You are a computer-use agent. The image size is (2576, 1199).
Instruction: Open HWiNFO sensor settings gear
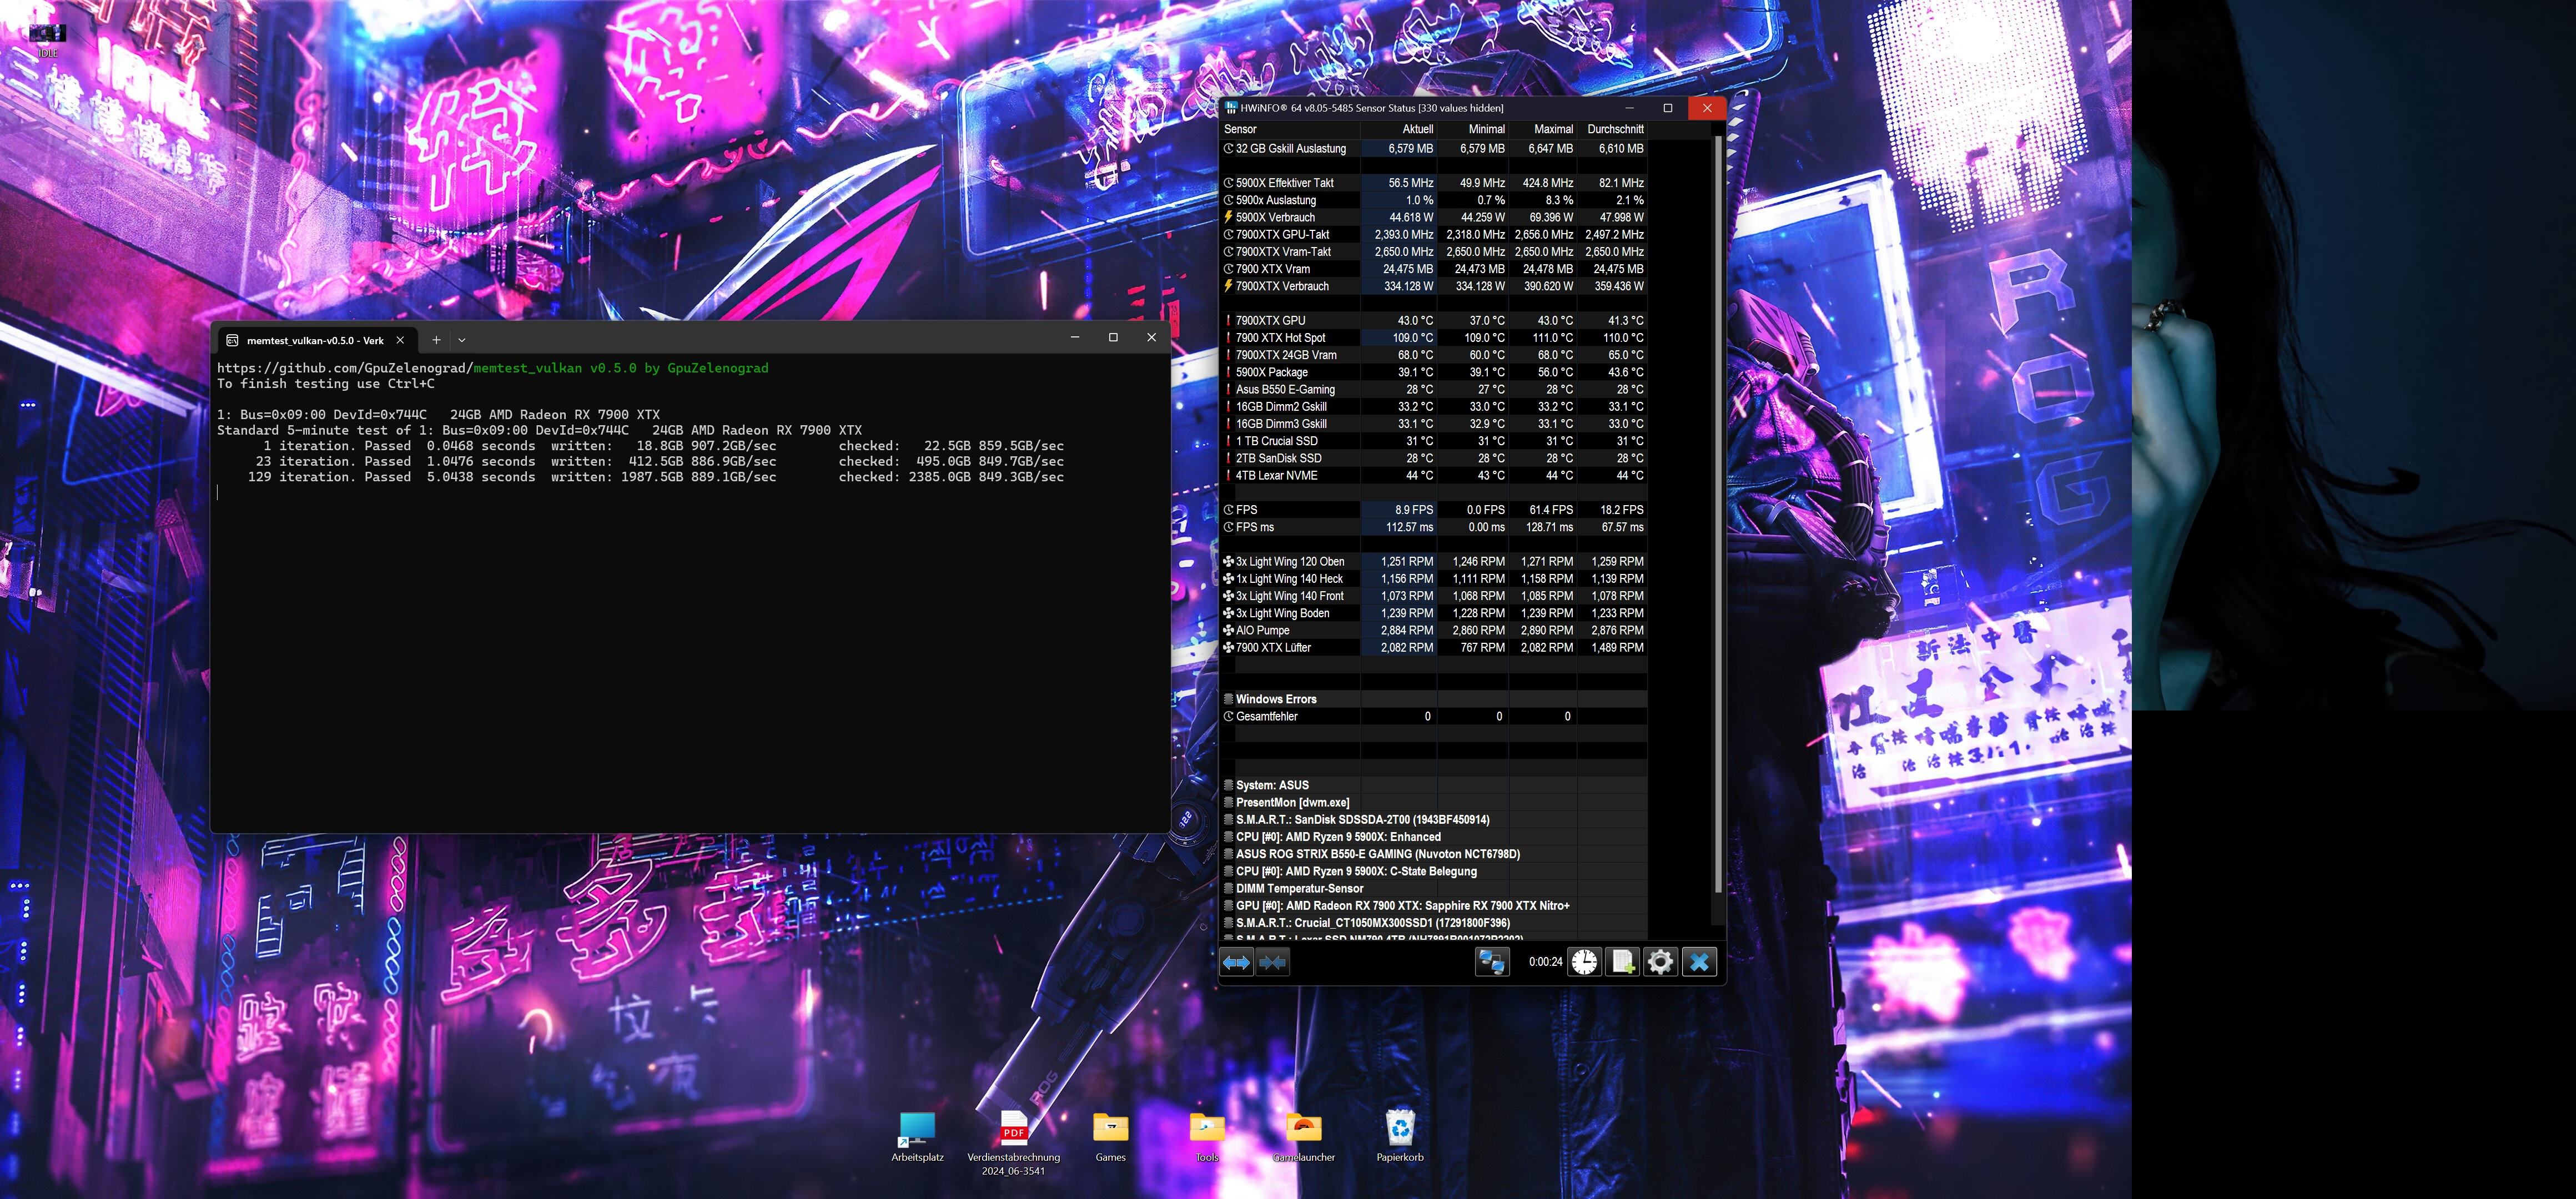(x=1660, y=962)
